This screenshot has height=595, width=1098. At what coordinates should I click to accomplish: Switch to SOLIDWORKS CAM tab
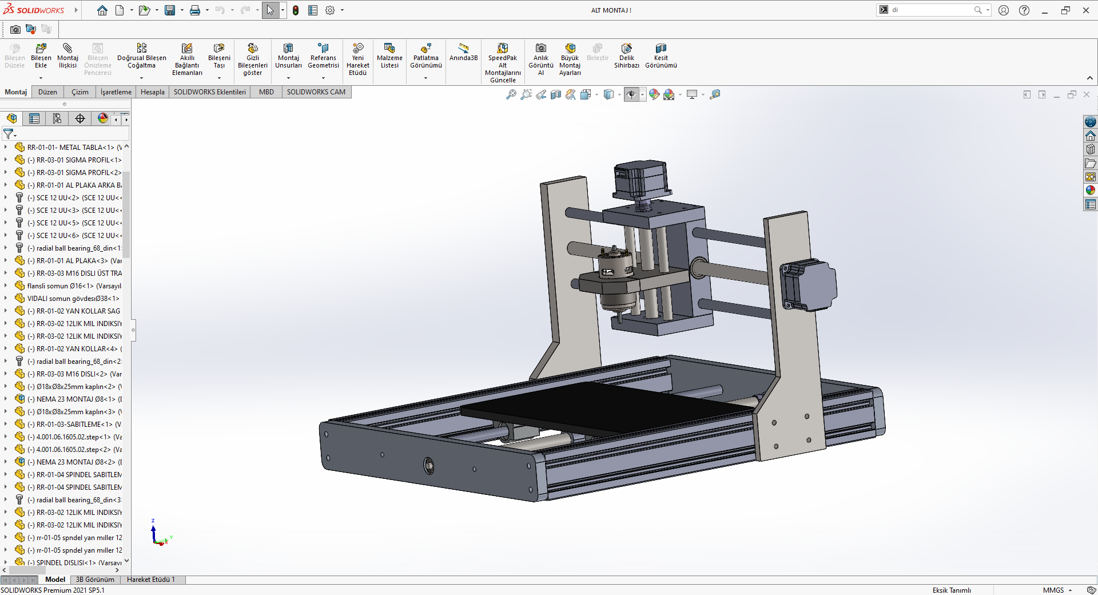point(316,92)
